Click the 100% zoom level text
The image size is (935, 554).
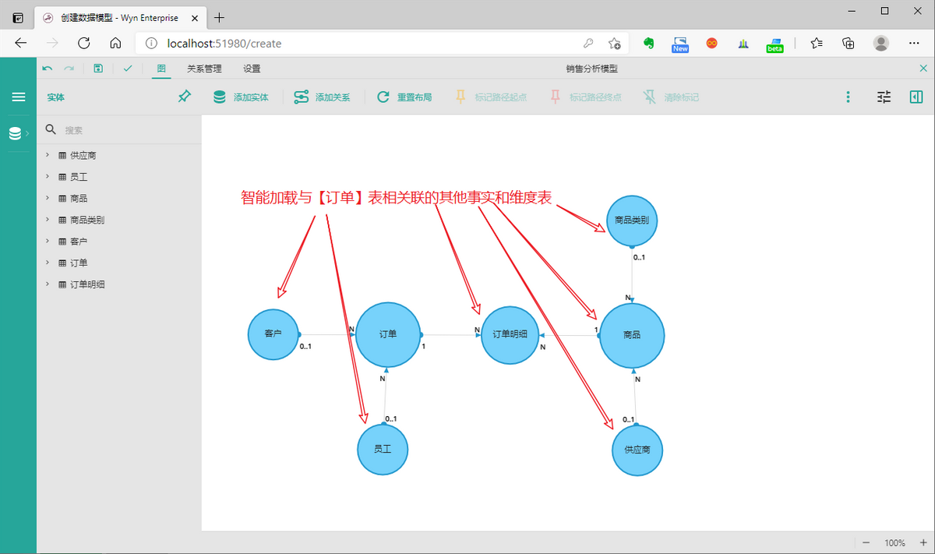(894, 543)
